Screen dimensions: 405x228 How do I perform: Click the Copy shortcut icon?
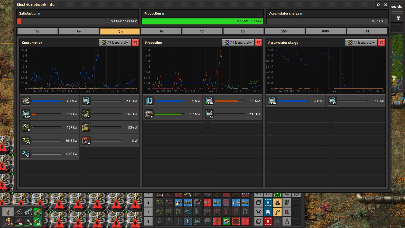259,203
